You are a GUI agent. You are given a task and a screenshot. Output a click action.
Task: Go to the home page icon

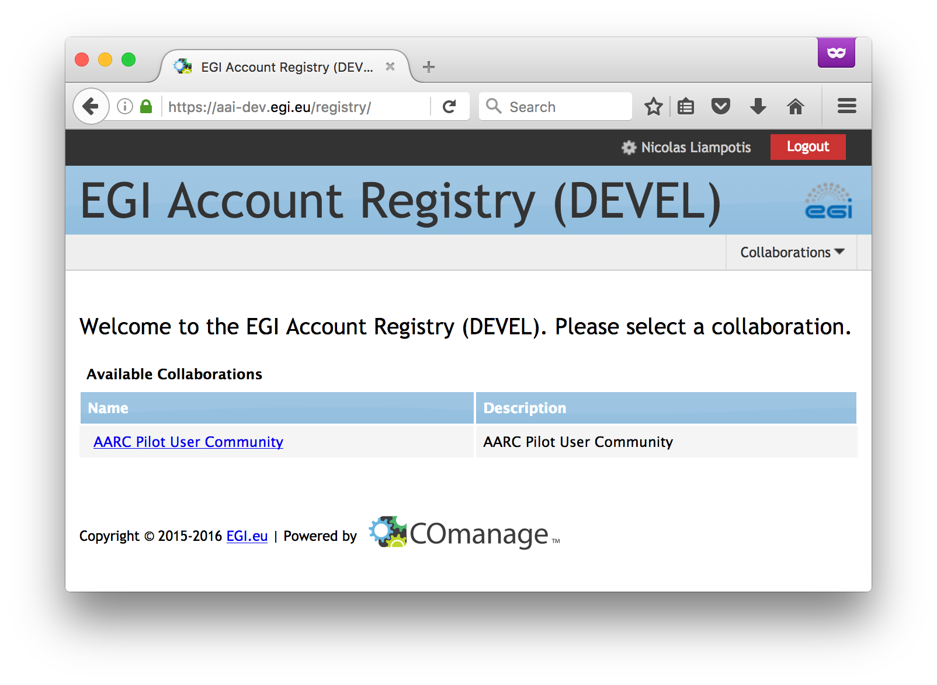[796, 106]
